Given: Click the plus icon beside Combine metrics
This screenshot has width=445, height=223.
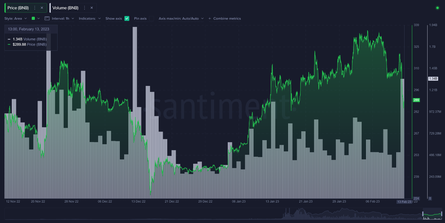Looking at the screenshot, I should pyautogui.click(x=209, y=19).
